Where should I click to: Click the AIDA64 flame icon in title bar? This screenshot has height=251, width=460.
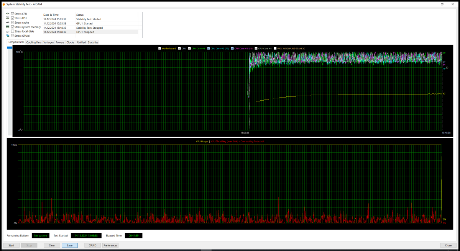click(x=3, y=4)
